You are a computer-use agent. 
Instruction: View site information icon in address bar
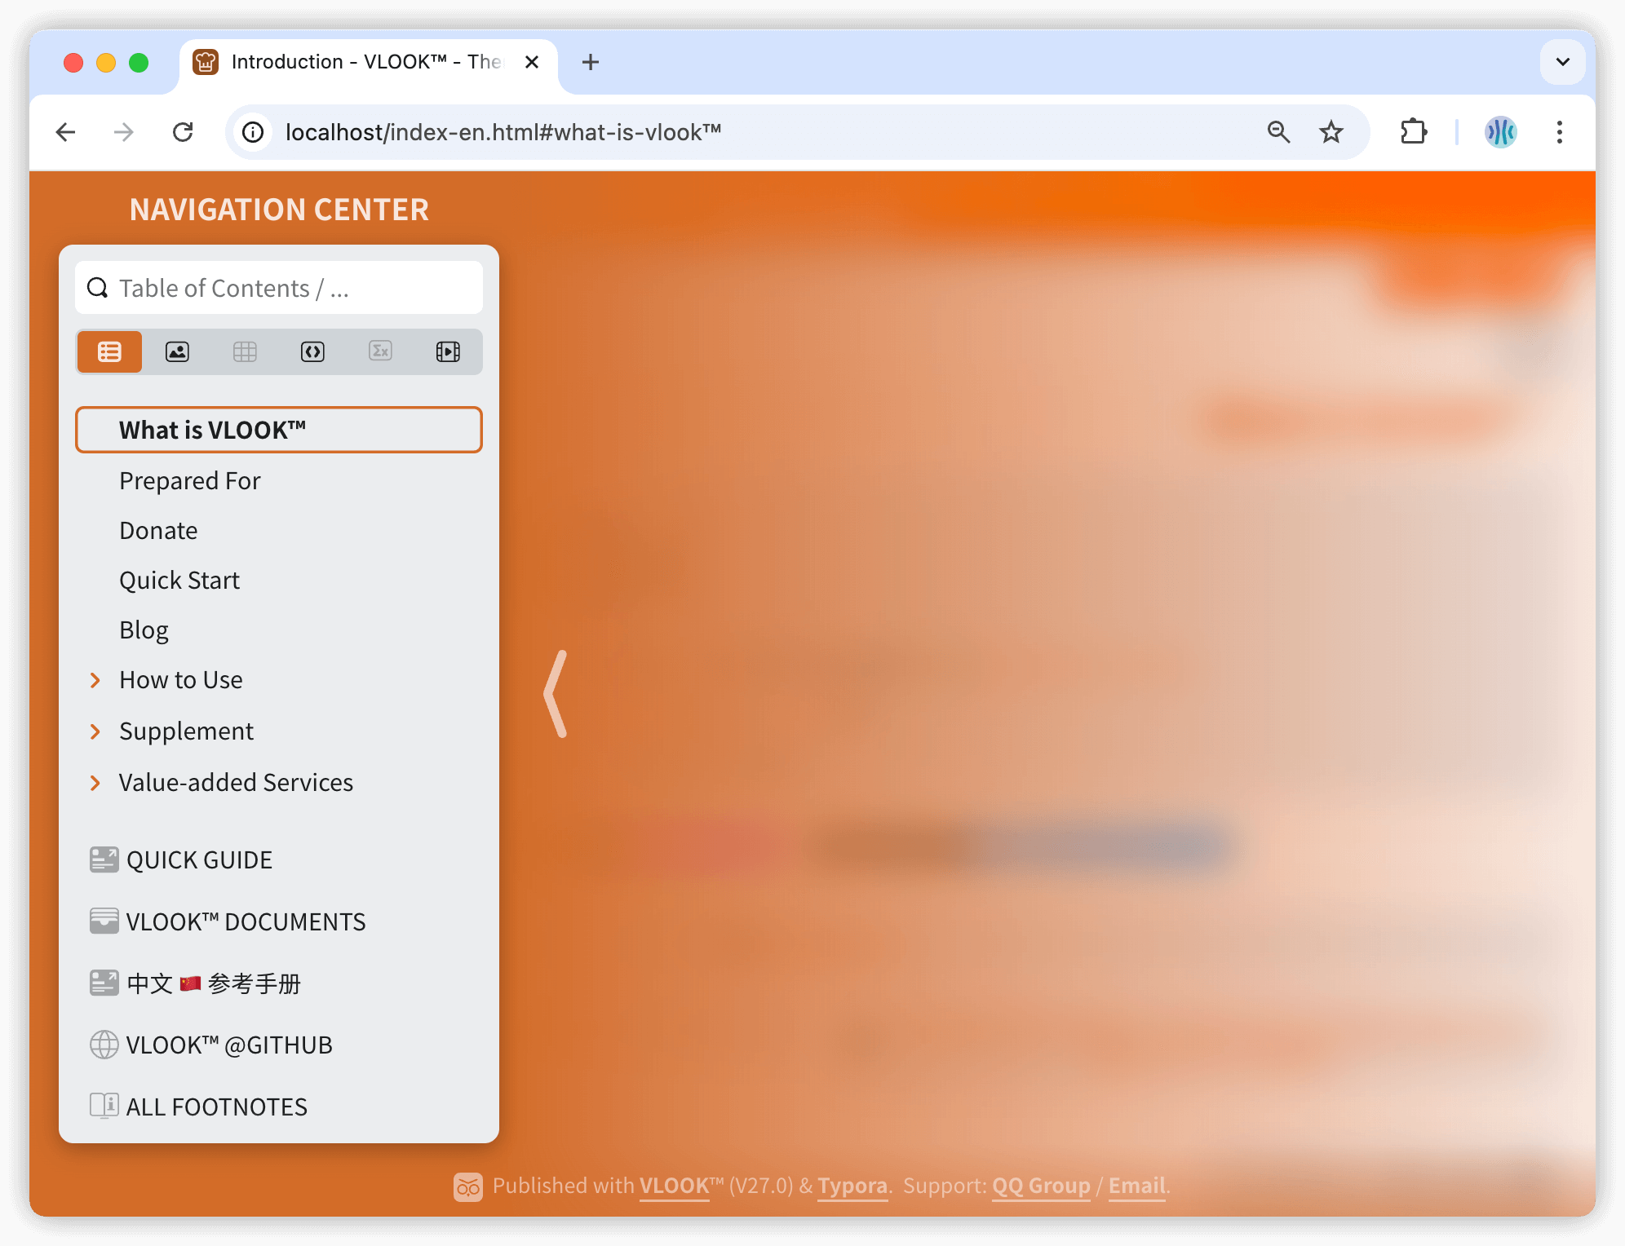coord(254,132)
